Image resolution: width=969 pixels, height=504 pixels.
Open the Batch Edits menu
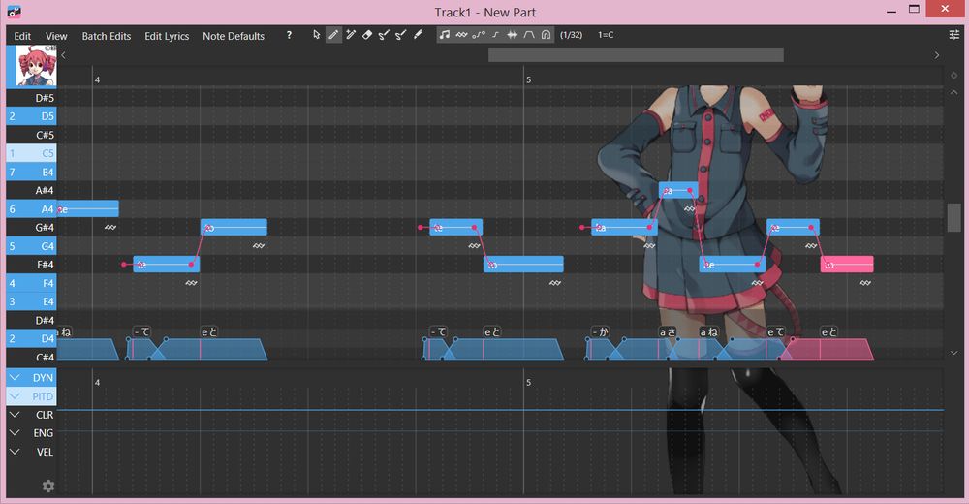(107, 36)
